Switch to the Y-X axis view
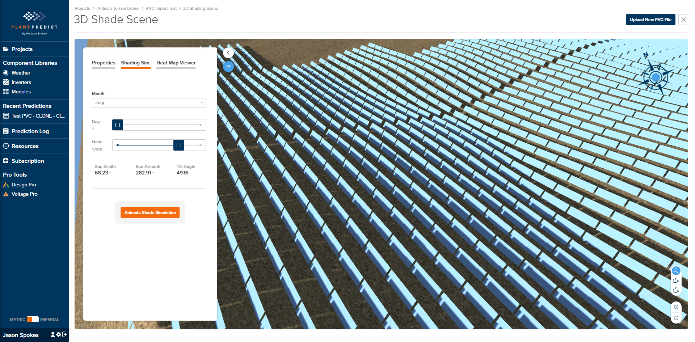695x342 pixels. click(676, 280)
